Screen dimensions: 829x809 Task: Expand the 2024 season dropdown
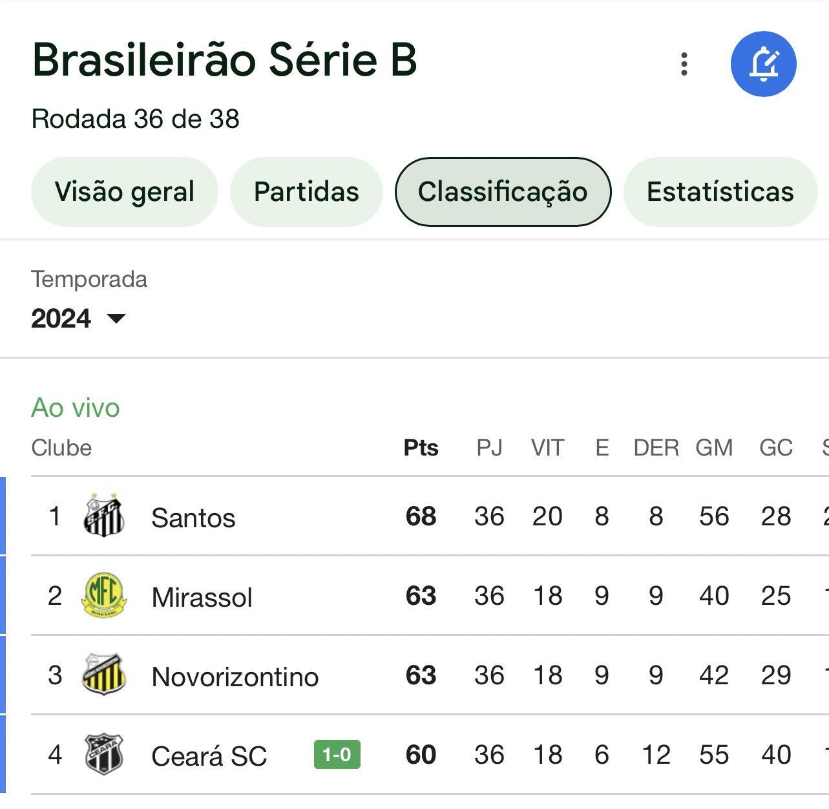click(78, 319)
